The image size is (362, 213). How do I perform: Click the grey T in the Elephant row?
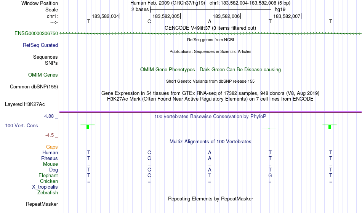click(x=210, y=175)
